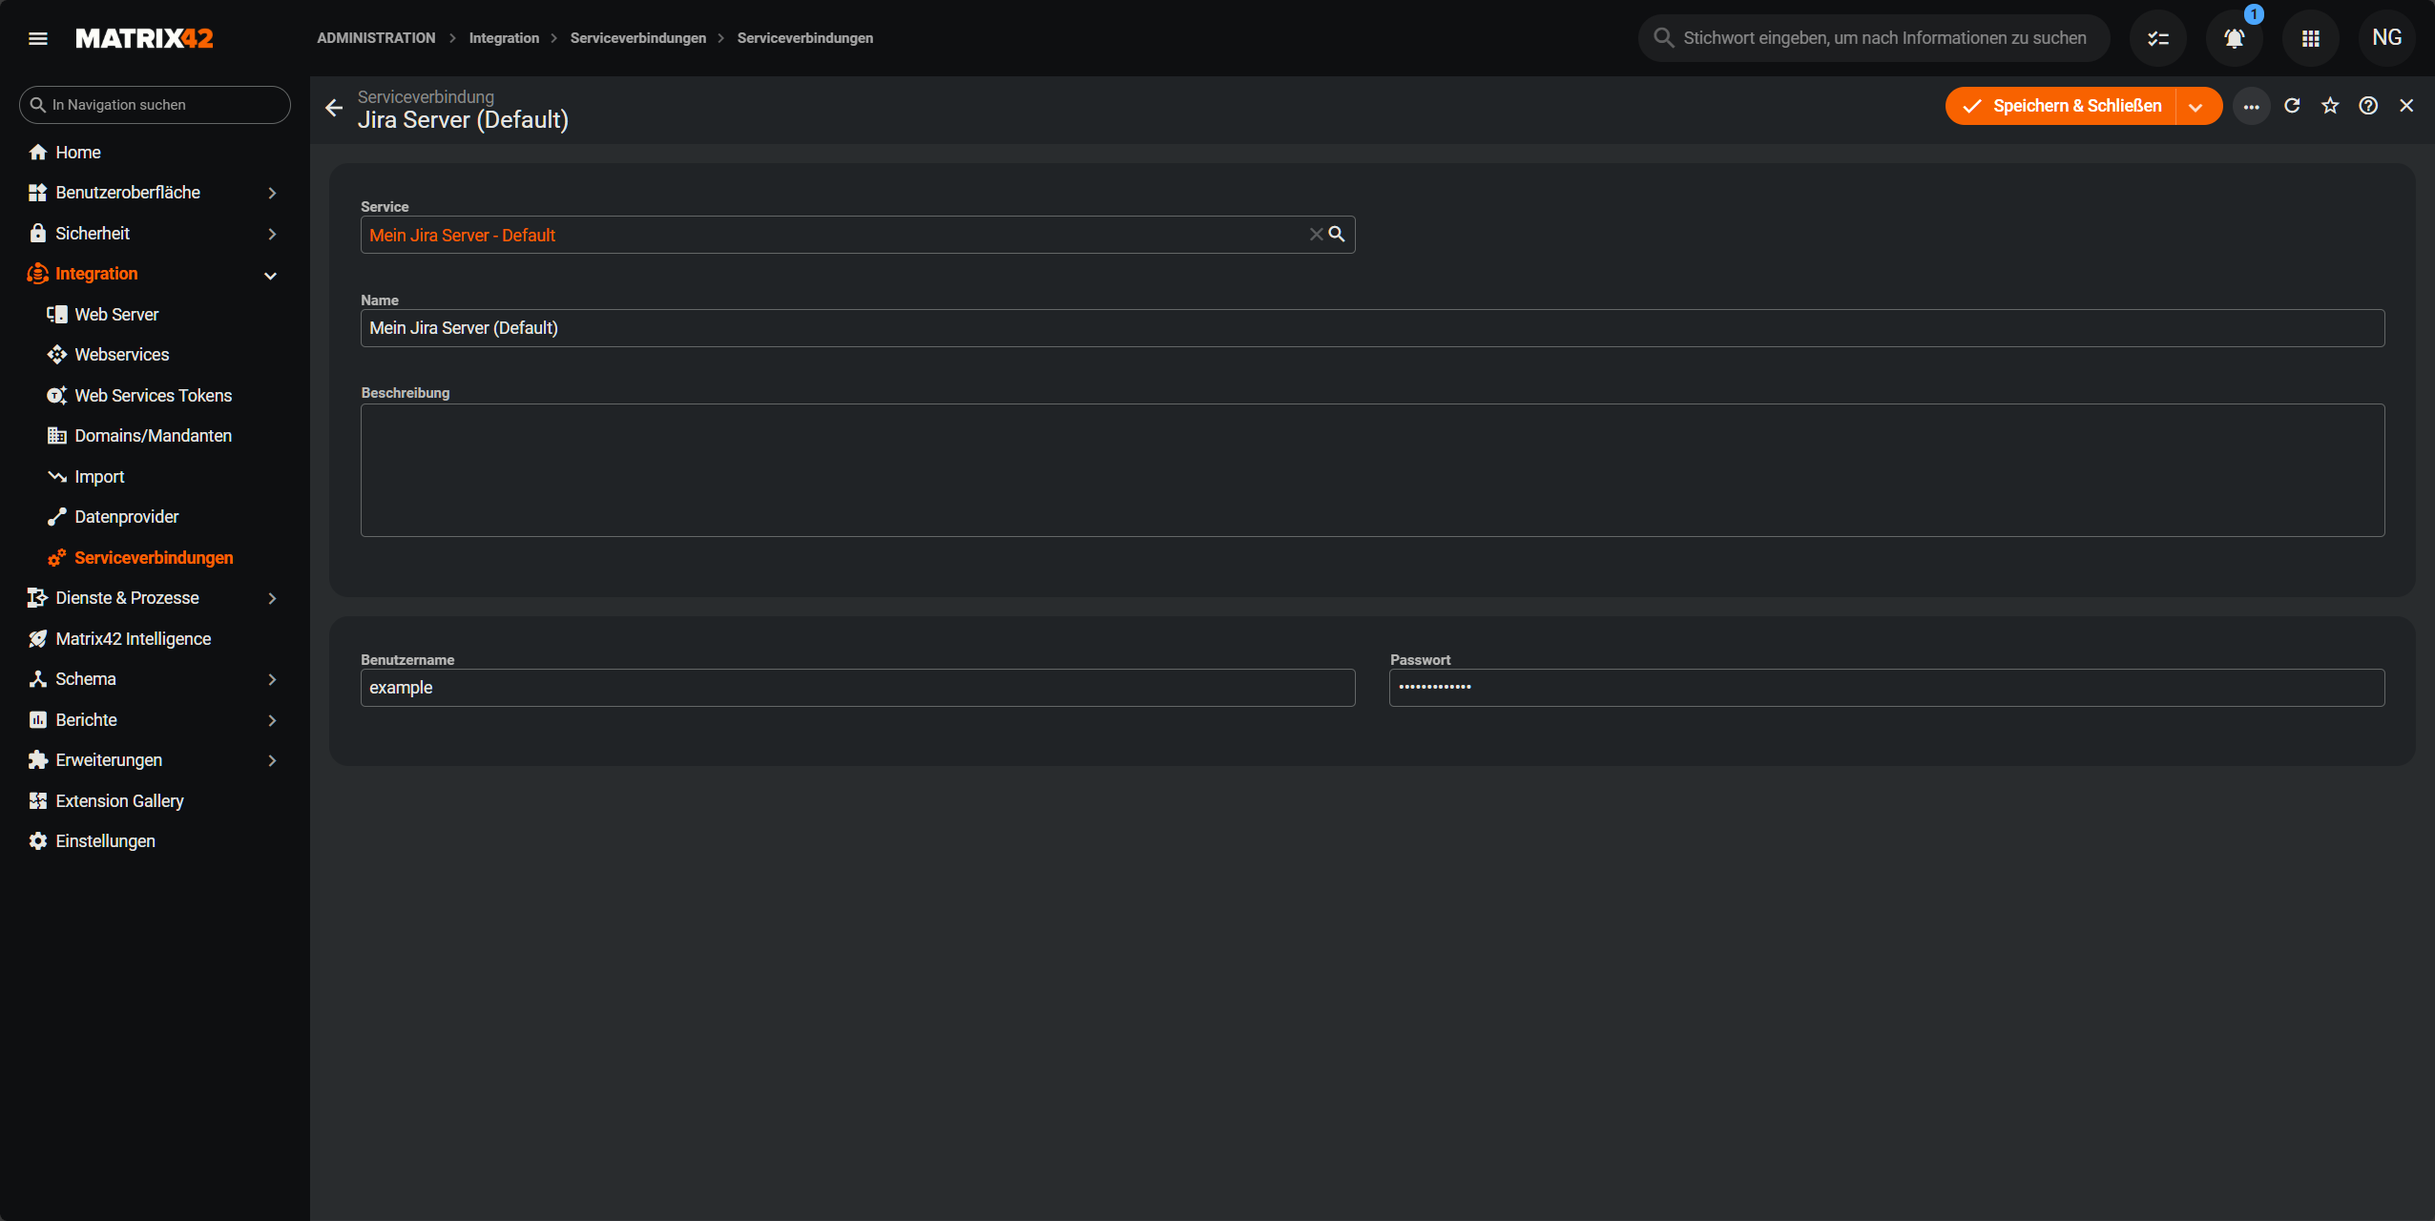This screenshot has height=1221, width=2435.
Task: Open the three-dots more actions menu
Action: tap(2251, 106)
